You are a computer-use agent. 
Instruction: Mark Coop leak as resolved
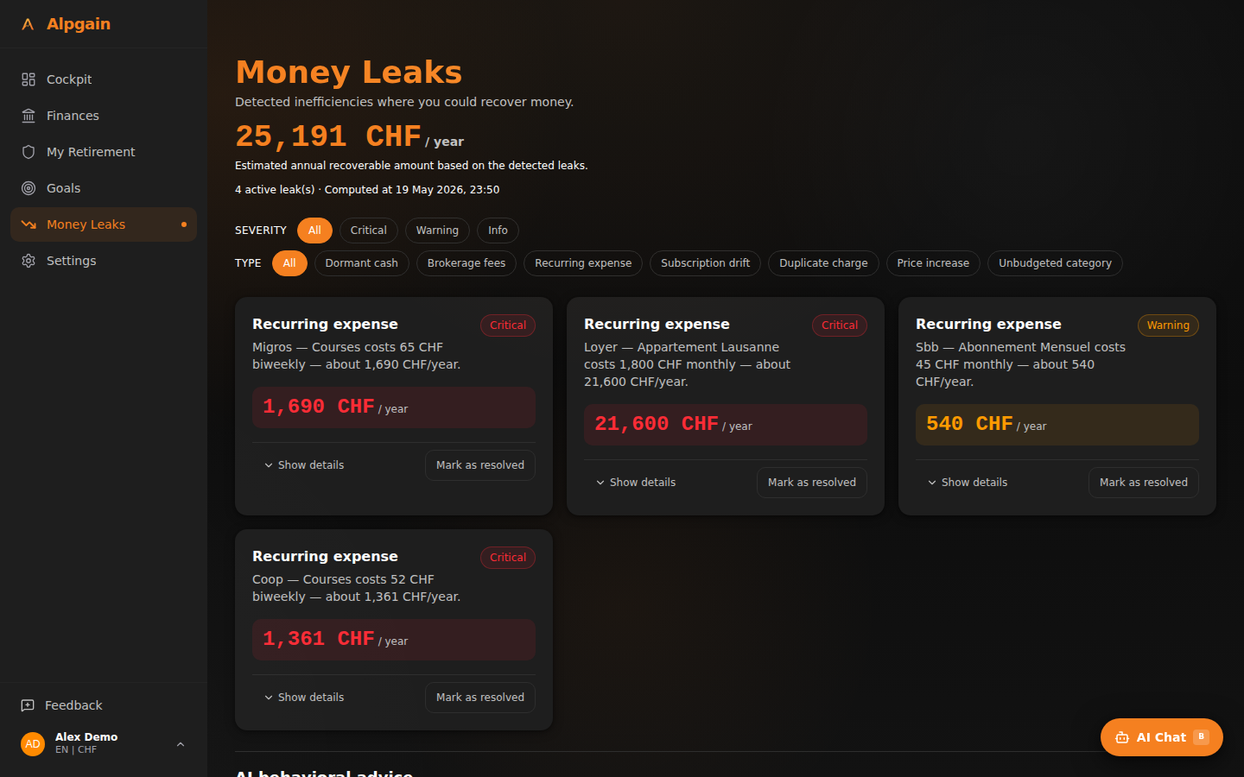(480, 698)
